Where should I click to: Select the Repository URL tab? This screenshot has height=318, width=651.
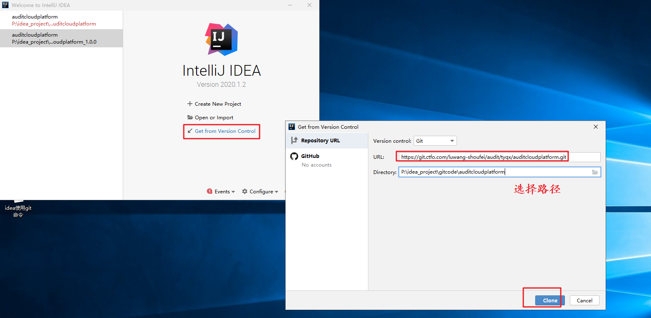[x=327, y=140]
